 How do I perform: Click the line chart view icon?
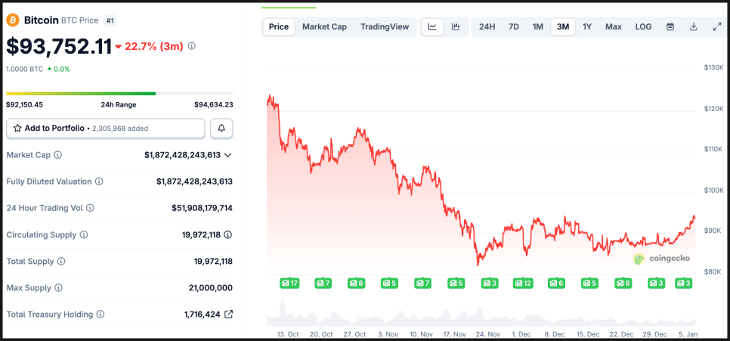click(x=432, y=27)
